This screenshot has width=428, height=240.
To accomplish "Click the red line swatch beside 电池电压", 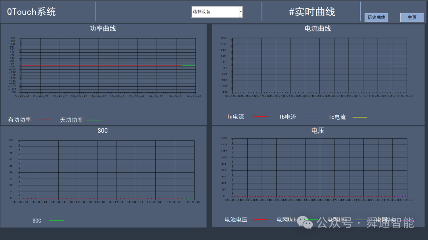I will tap(260, 219).
